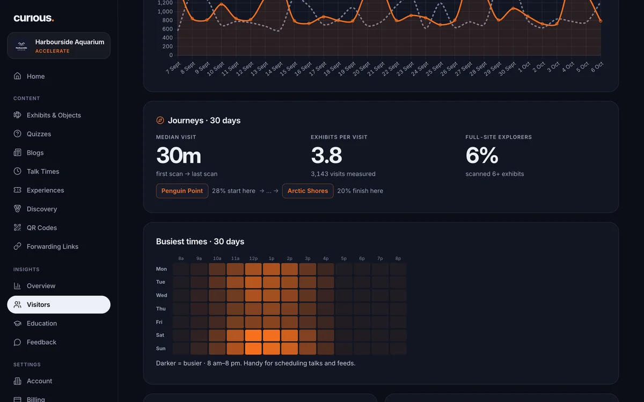This screenshot has width=644, height=402.
Task: Click the '3,143 visits measured' text
Action: click(x=343, y=174)
